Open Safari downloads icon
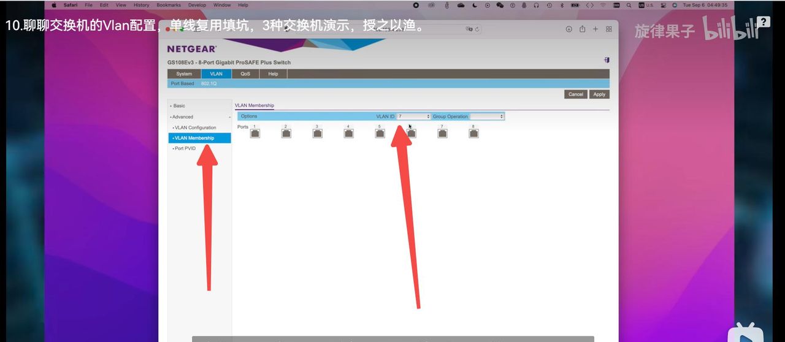This screenshot has height=342, width=785. (569, 29)
